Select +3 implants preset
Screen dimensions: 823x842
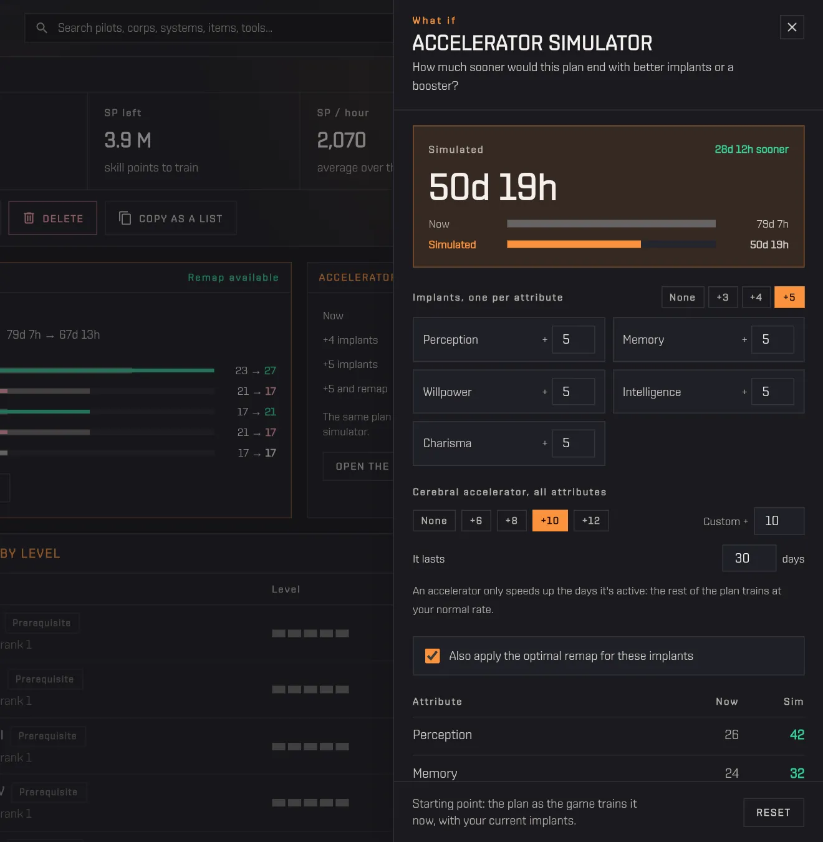(x=723, y=298)
